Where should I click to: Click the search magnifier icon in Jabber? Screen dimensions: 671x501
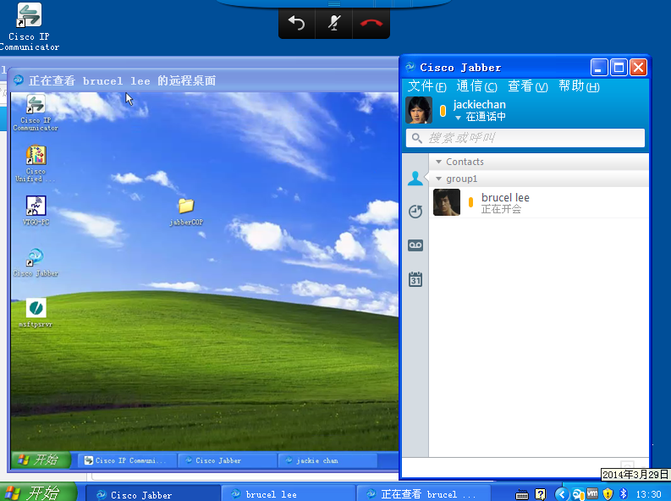416,138
